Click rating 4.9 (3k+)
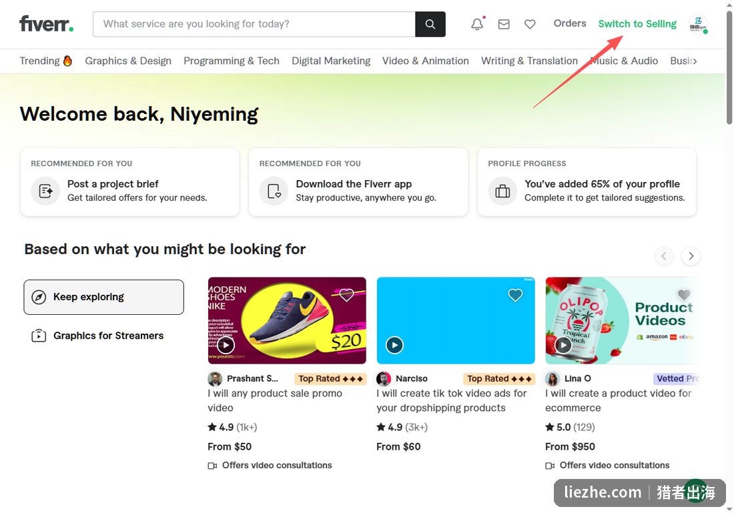 click(402, 427)
